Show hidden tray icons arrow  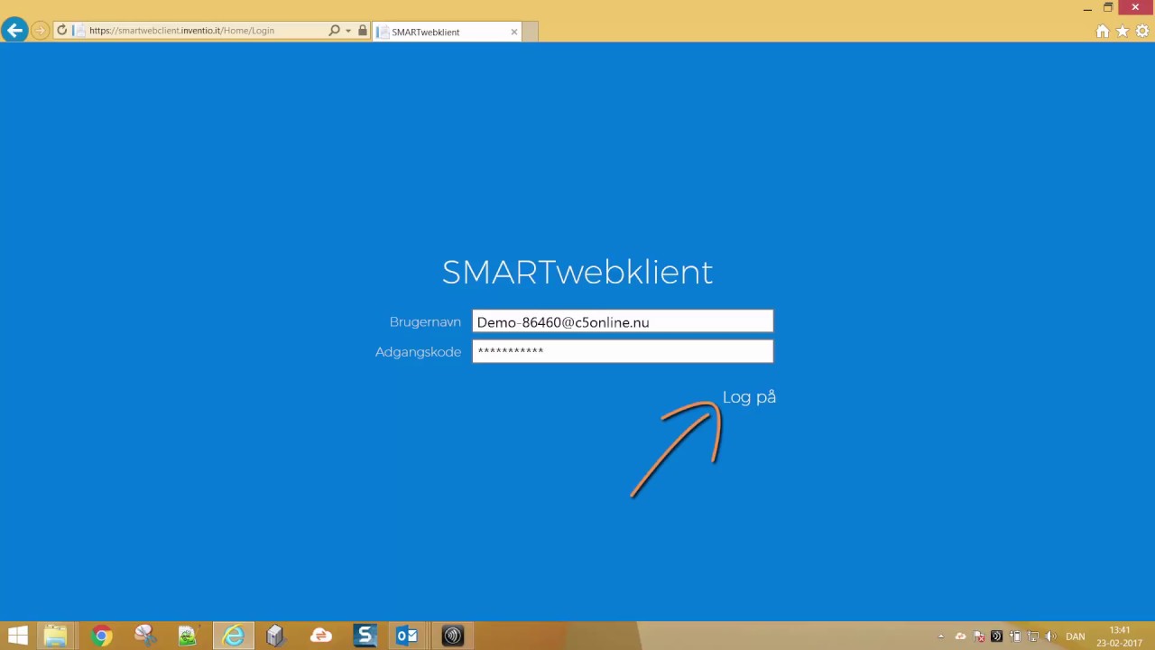[941, 636]
